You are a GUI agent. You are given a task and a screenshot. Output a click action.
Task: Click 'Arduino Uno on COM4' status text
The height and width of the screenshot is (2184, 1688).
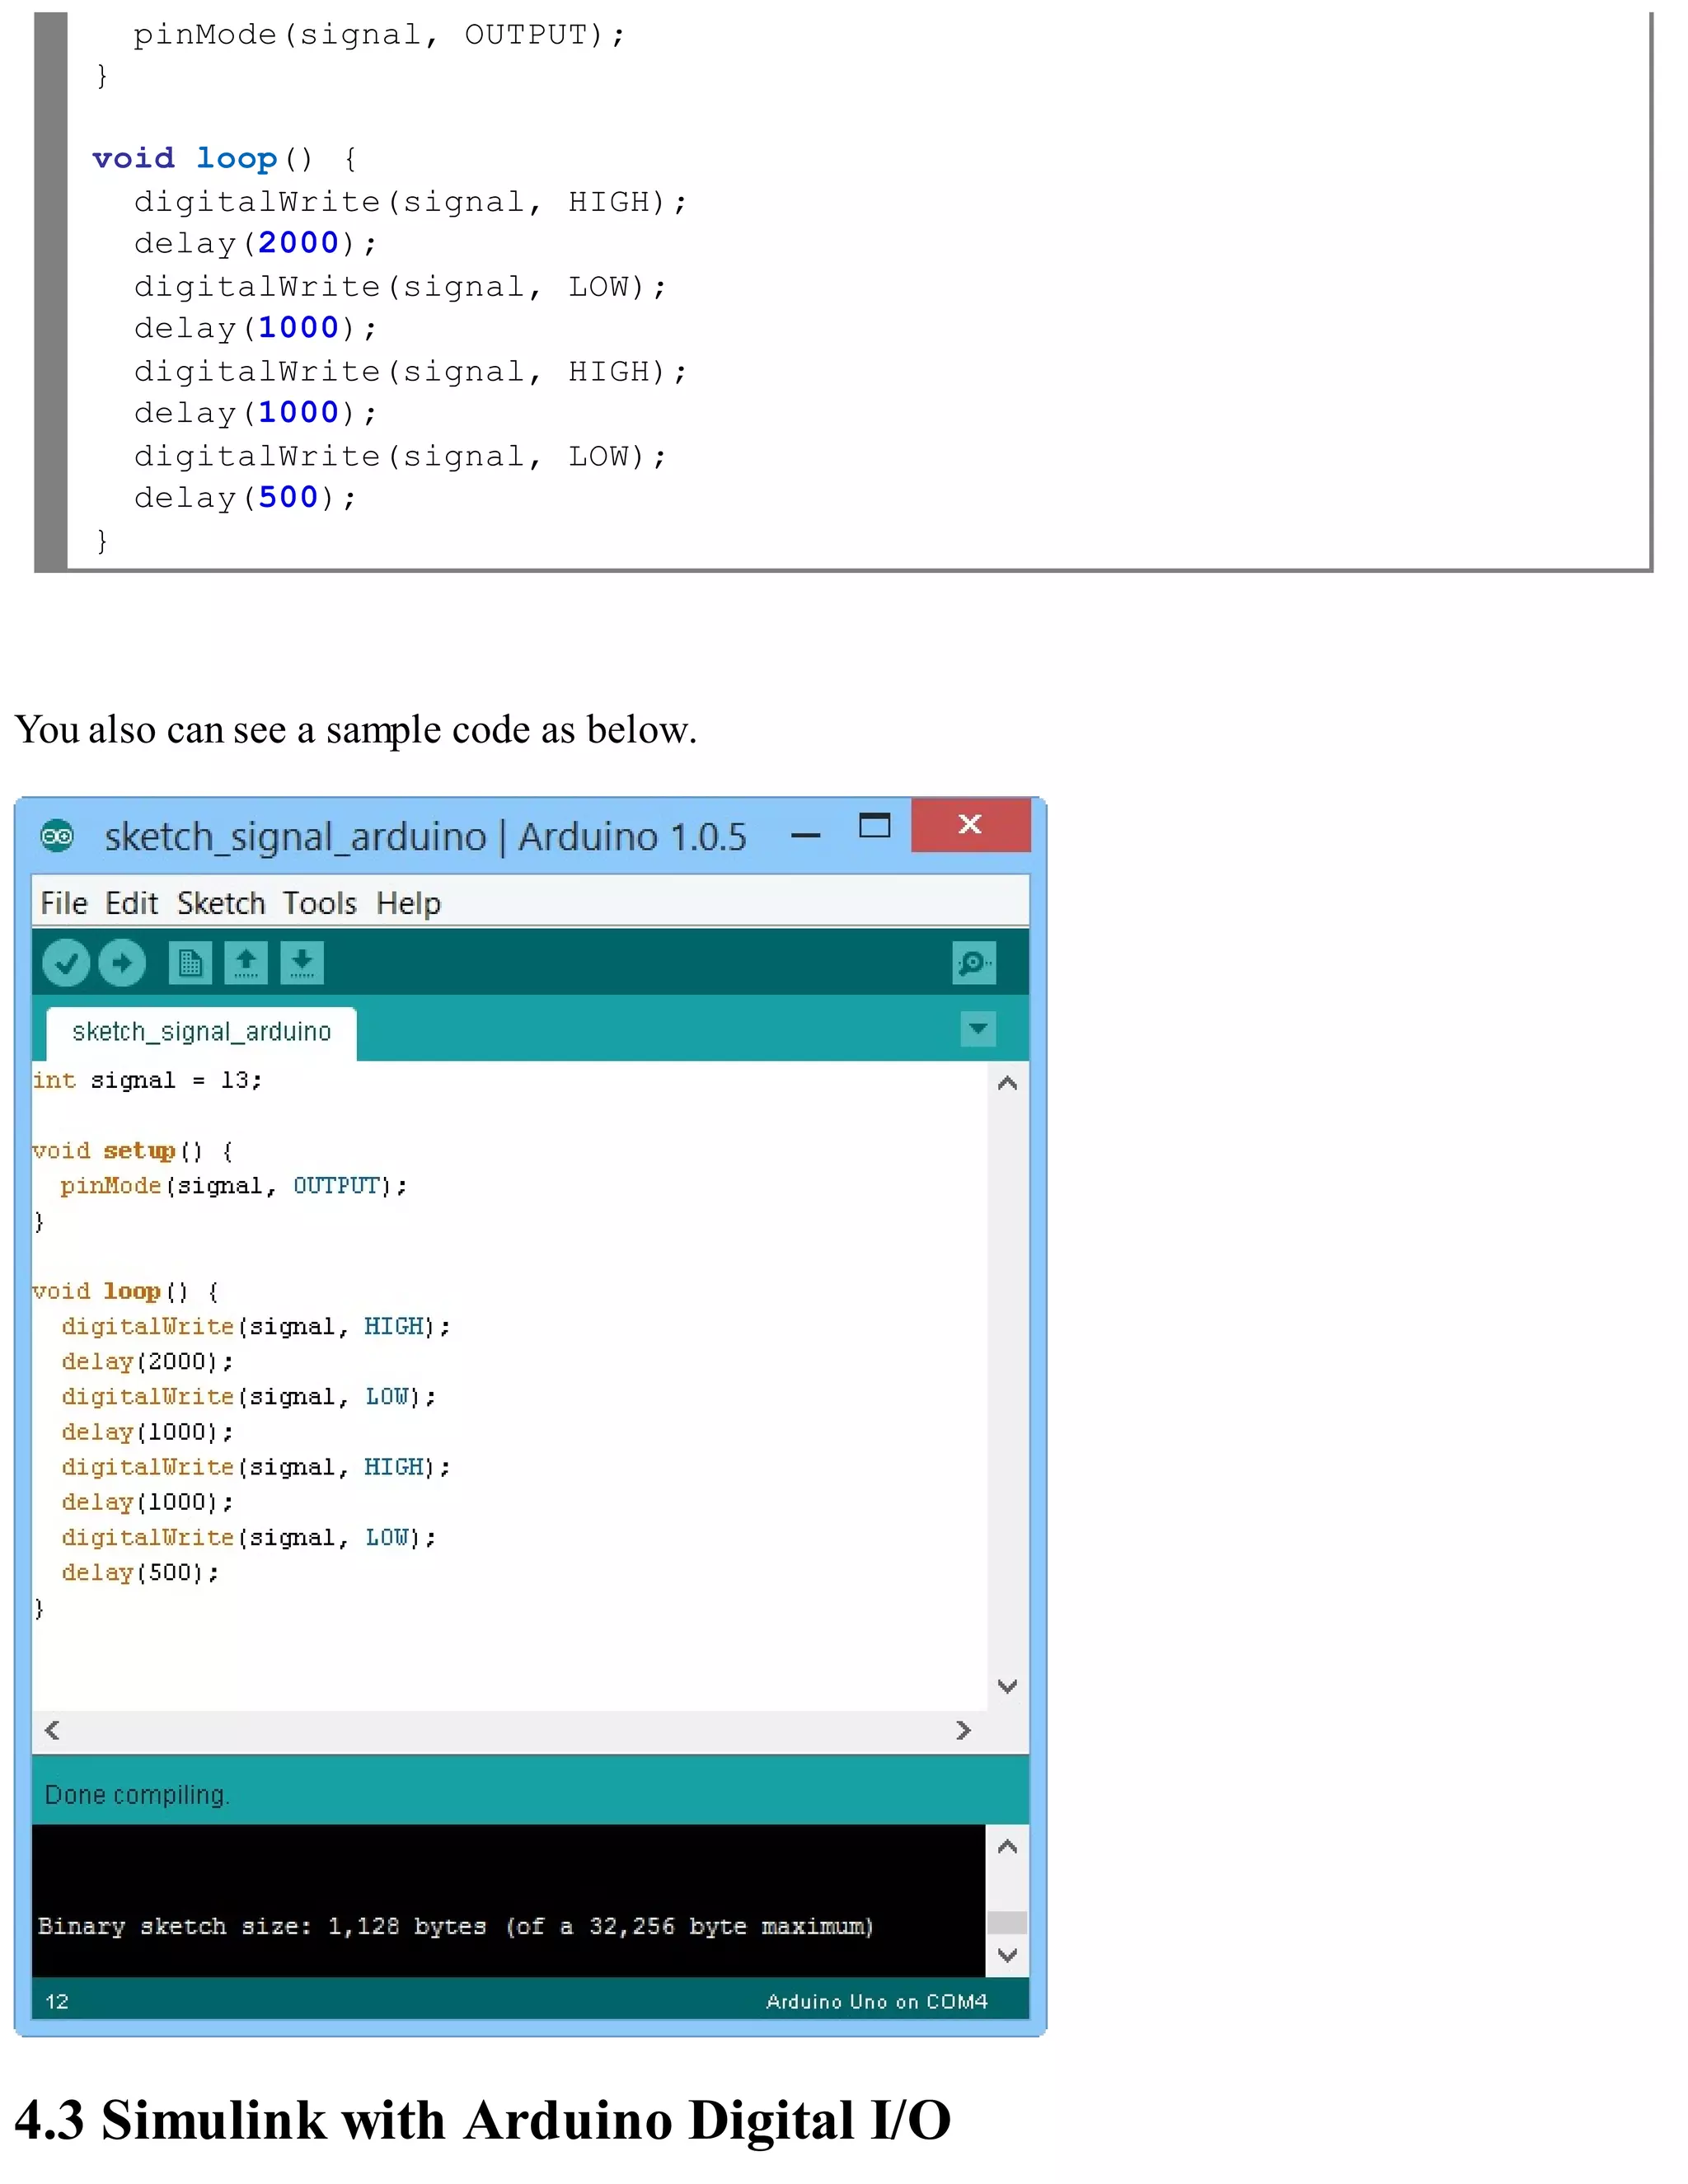[x=877, y=2001]
